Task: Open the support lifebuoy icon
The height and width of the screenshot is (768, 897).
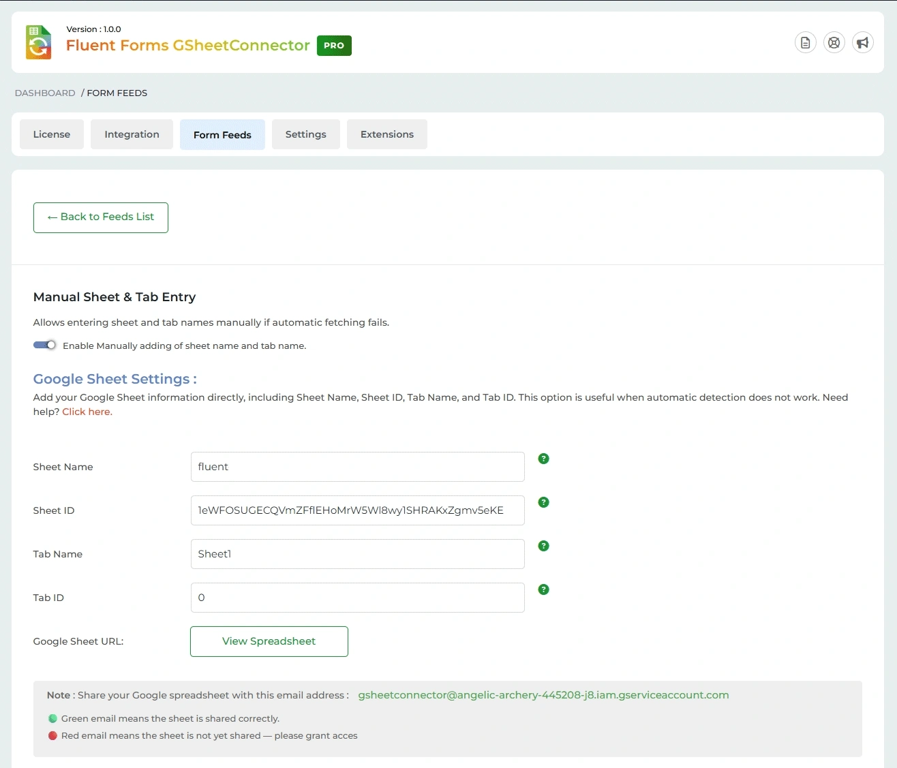Action: tap(834, 43)
